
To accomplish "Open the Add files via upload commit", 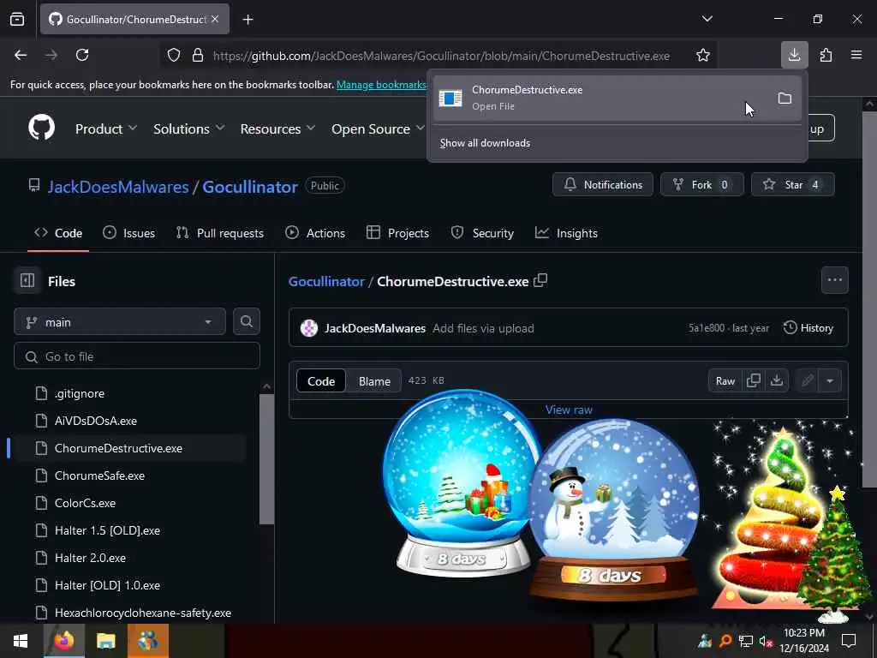I will coord(483,328).
